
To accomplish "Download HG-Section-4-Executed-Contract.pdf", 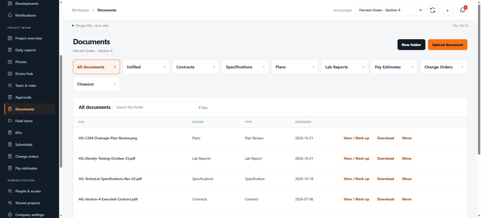I will [385, 199].
